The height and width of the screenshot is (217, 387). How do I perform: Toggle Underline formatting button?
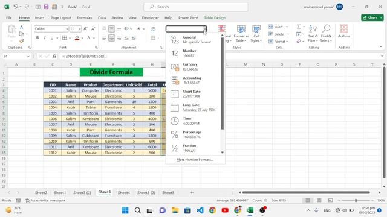[x=52, y=37]
